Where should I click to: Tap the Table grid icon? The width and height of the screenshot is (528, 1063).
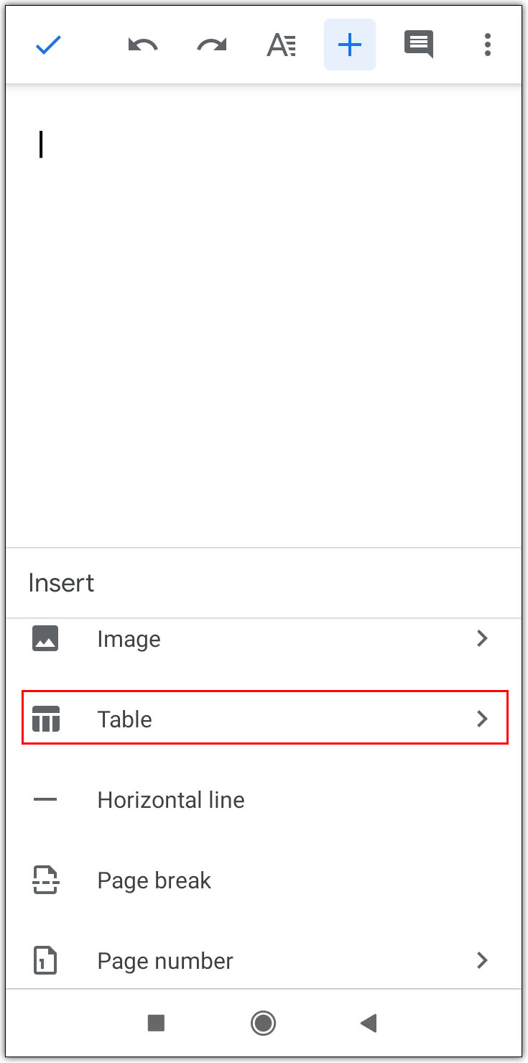click(x=46, y=719)
